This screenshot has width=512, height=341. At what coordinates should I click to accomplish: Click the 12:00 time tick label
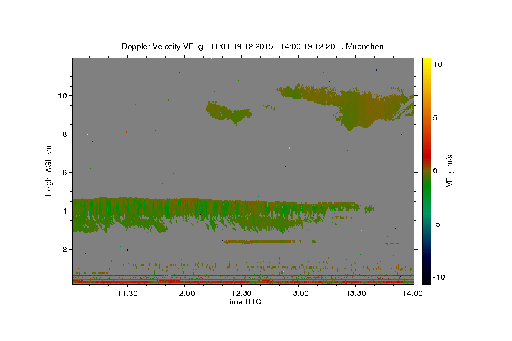pyautogui.click(x=185, y=293)
